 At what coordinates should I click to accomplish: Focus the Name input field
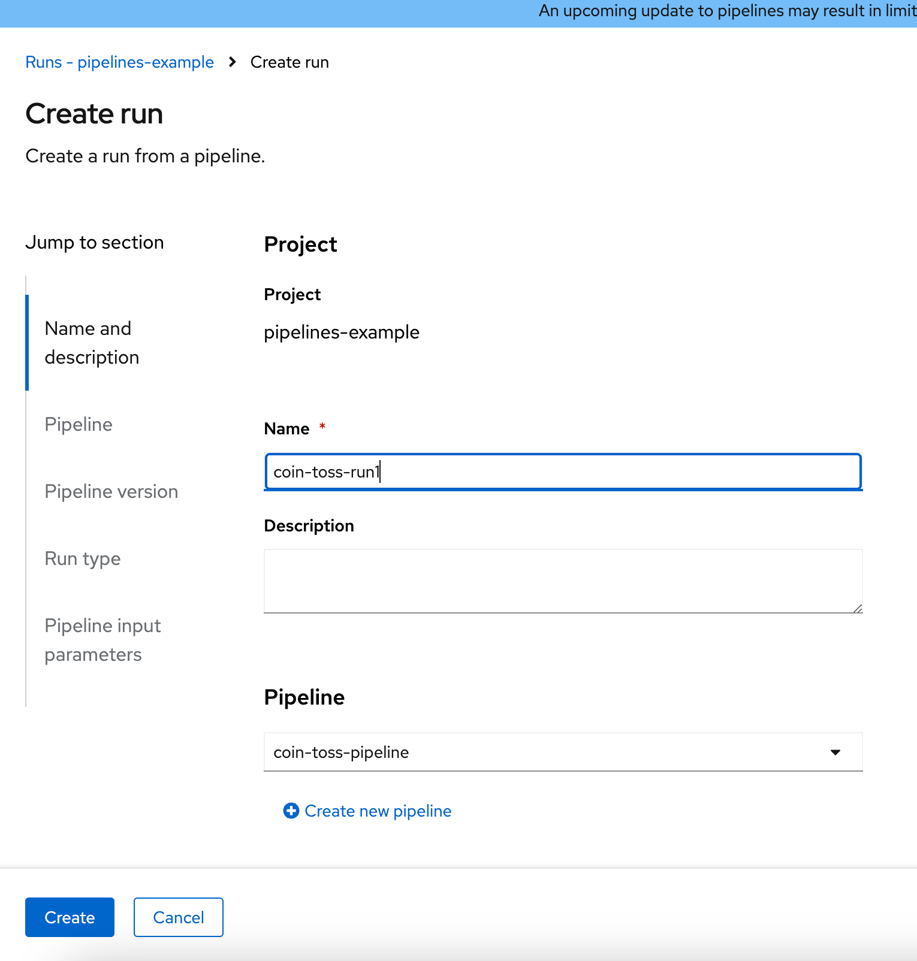coord(563,472)
